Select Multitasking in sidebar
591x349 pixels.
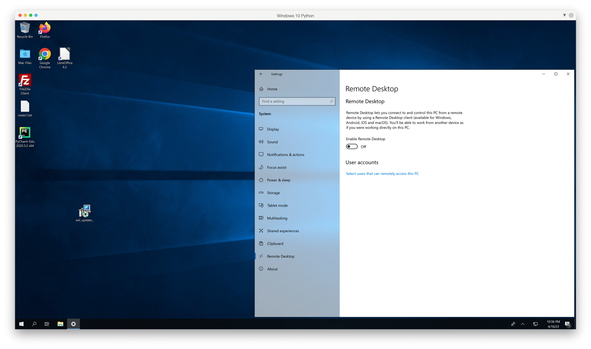(297, 218)
